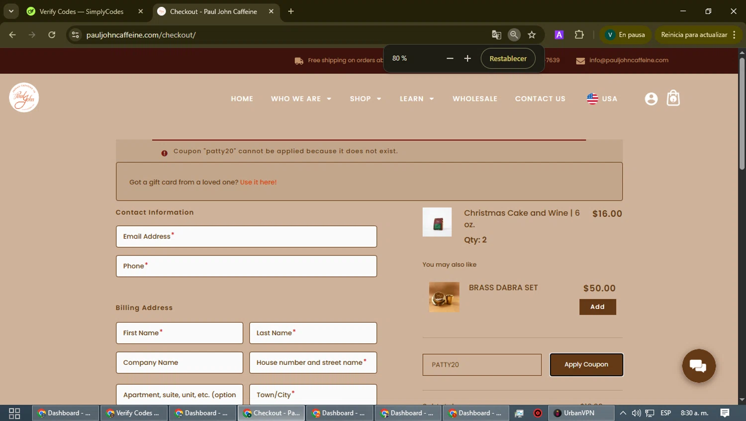Click the Google Translate icon in address bar

(496, 35)
